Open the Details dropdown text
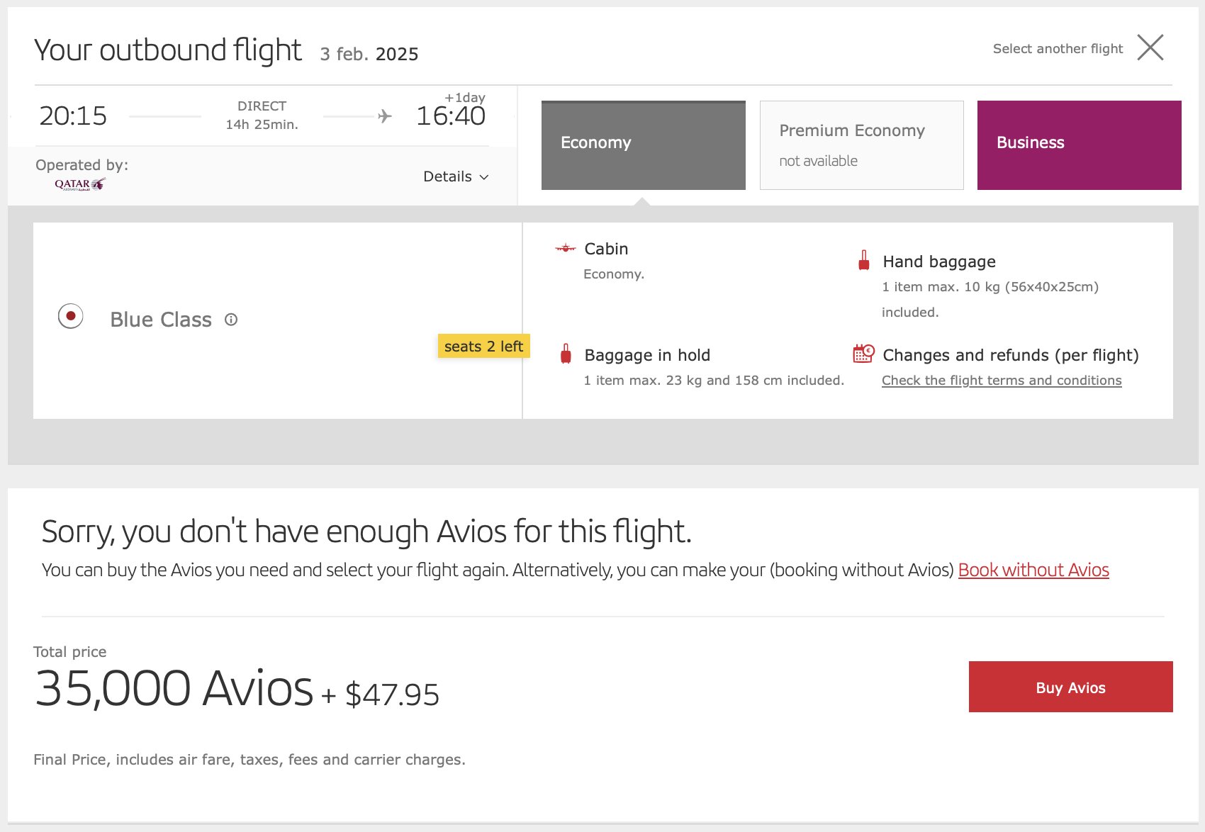 [x=447, y=176]
